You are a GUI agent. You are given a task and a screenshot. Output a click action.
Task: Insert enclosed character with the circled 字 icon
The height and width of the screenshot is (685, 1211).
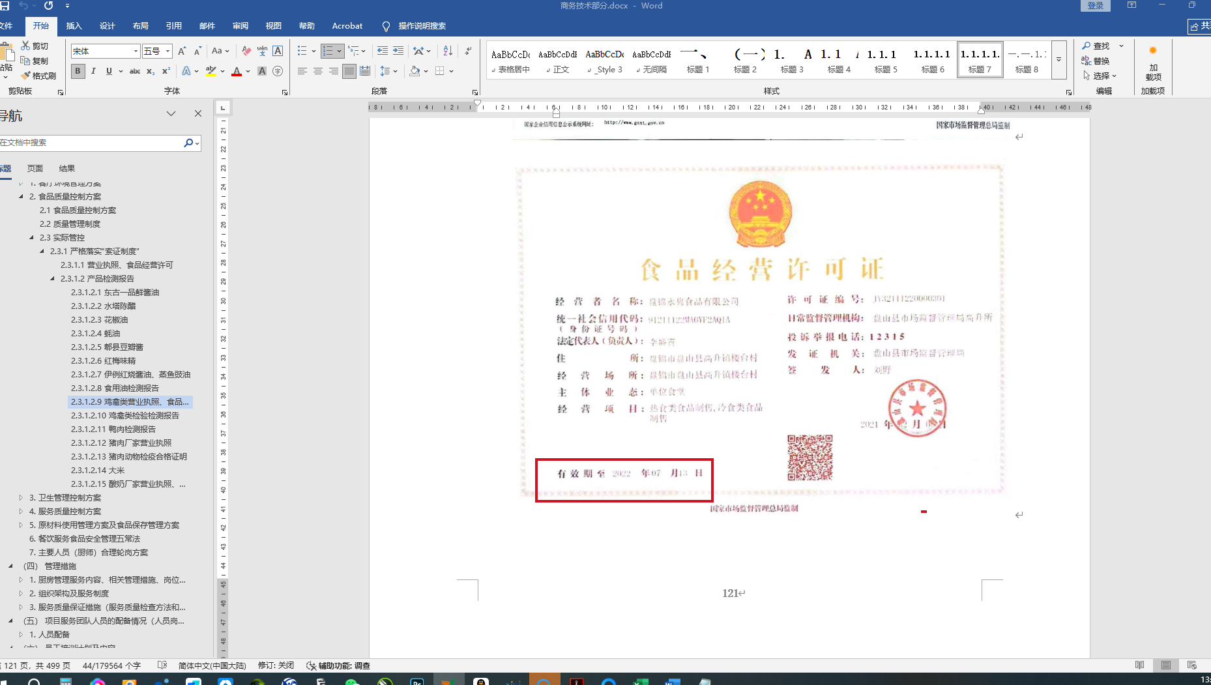[x=278, y=71]
